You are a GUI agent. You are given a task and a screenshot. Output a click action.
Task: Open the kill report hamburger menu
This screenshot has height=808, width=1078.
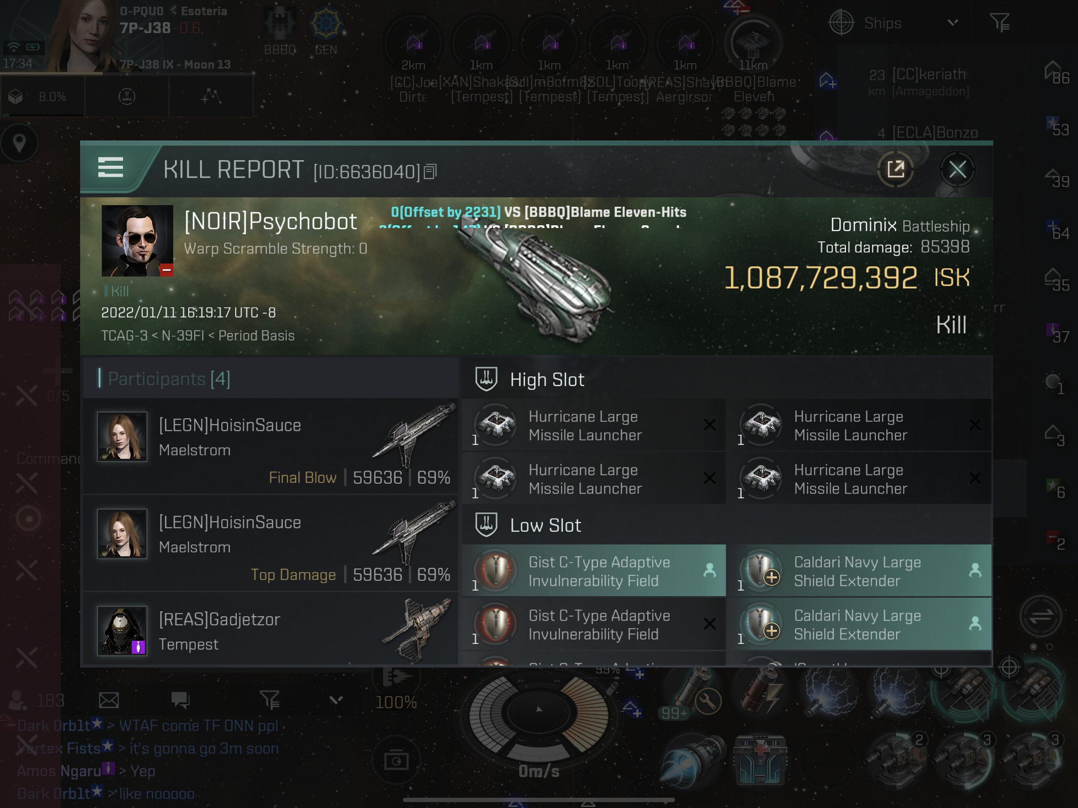coord(110,168)
